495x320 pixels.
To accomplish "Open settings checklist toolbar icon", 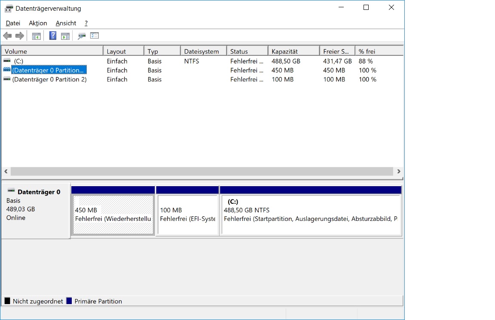I will tap(95, 36).
